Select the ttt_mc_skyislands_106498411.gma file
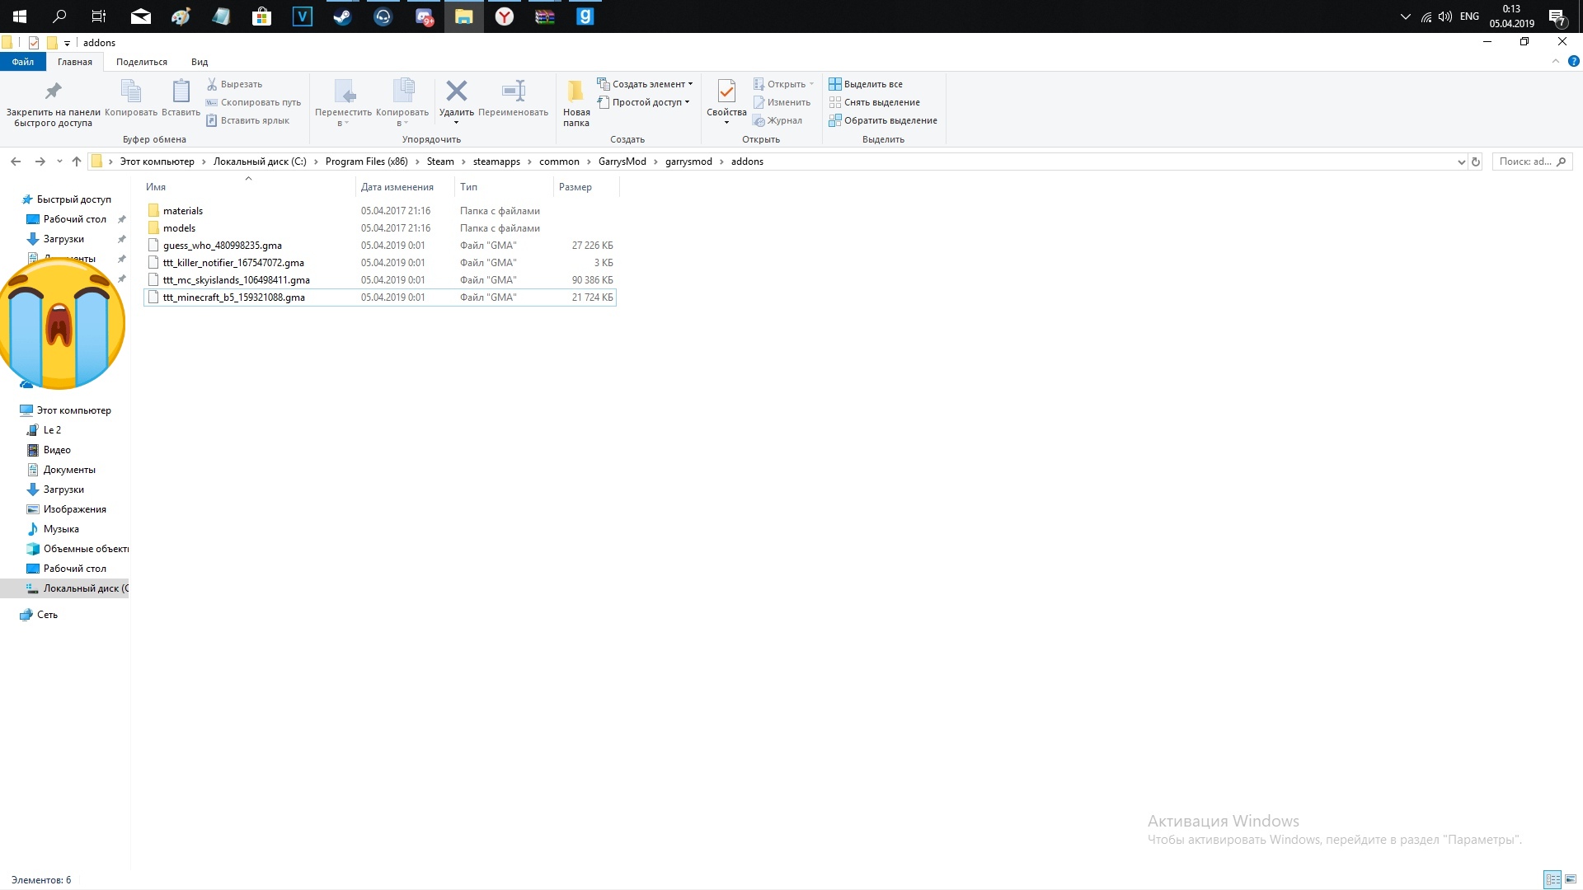This screenshot has height=890, width=1583. tap(236, 280)
